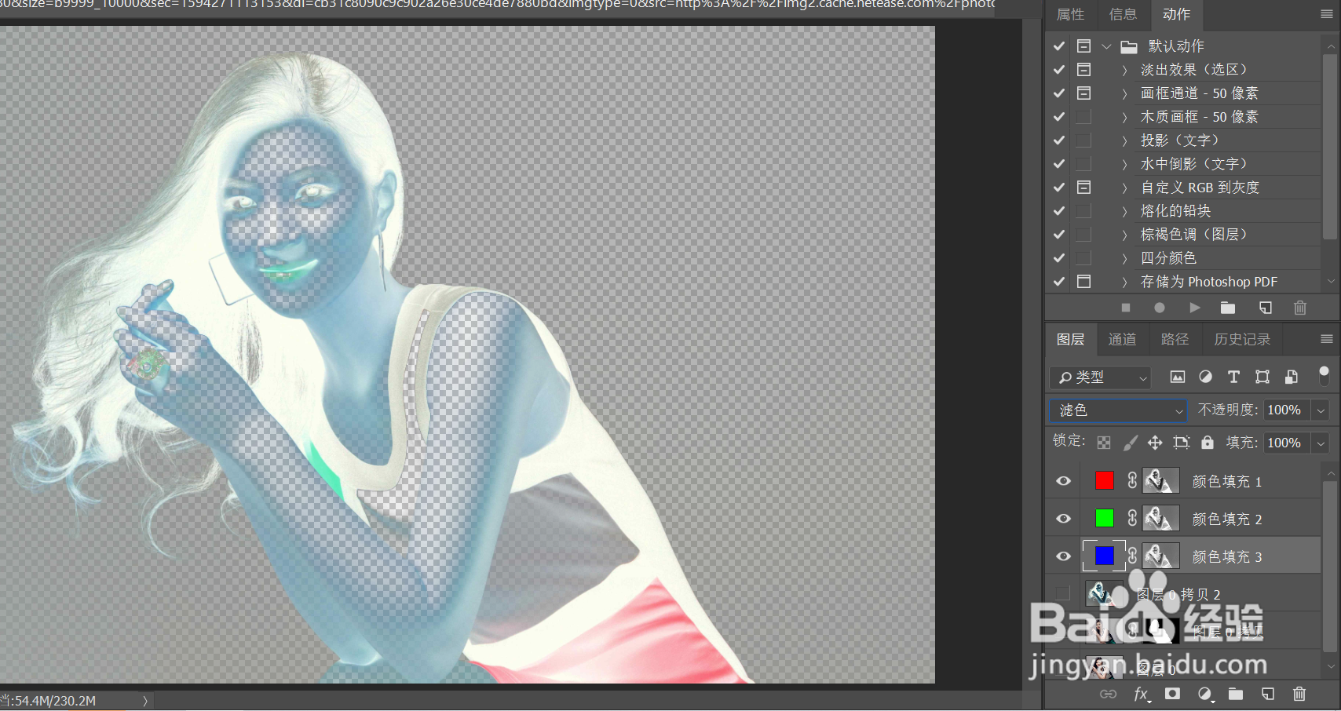Image resolution: width=1341 pixels, height=711 pixels.
Task: Open the Actions panel options menu
Action: pyautogui.click(x=1326, y=14)
